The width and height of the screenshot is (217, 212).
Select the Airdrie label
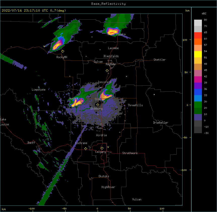tap(102, 135)
